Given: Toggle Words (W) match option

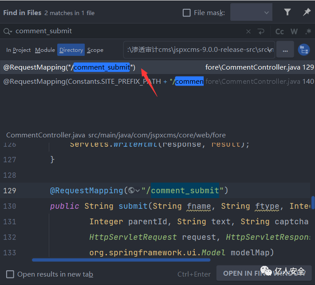Looking at the screenshot, I should coord(294,31).
